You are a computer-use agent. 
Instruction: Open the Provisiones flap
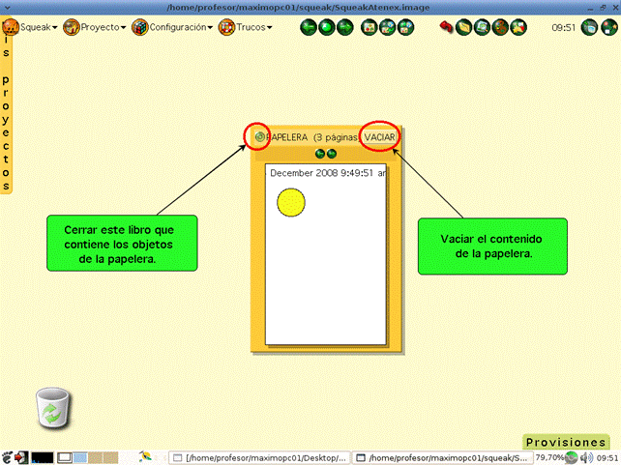pos(565,442)
